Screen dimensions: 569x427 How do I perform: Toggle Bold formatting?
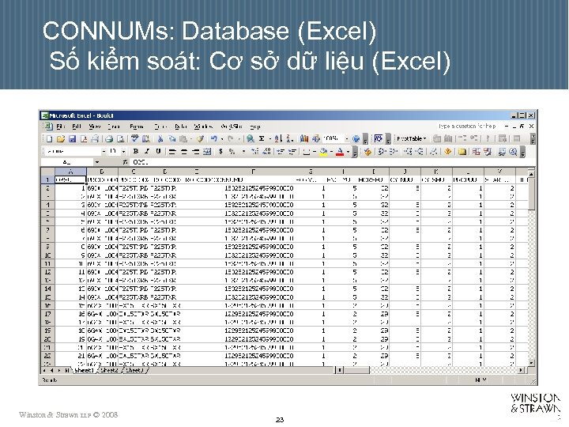tap(135, 151)
